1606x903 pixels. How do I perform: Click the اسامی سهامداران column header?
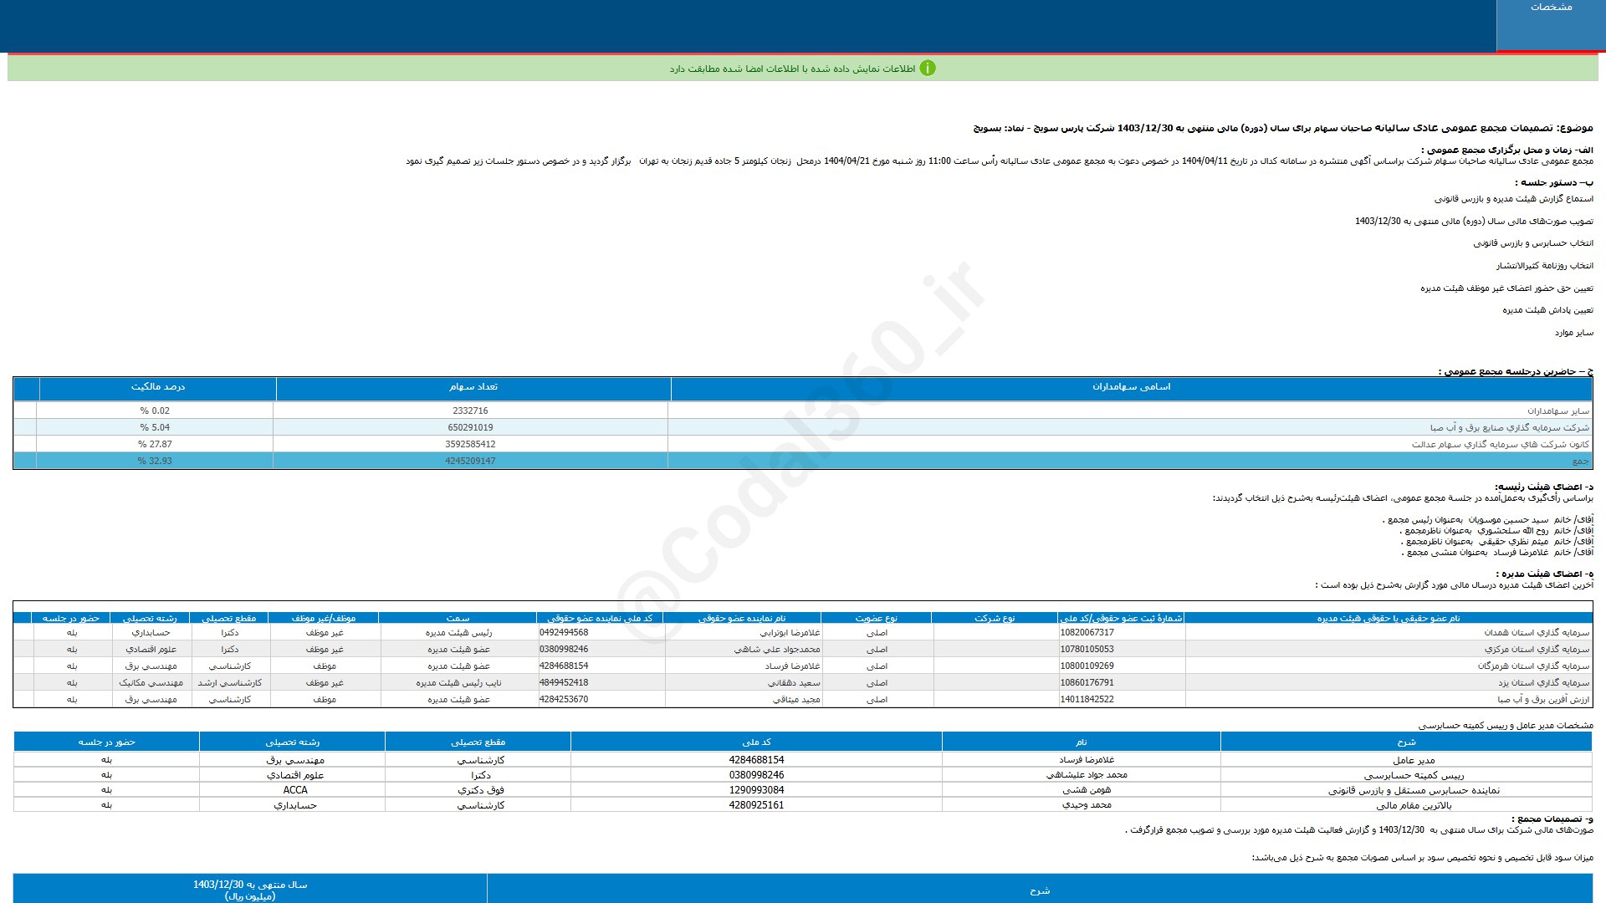coord(1131,387)
